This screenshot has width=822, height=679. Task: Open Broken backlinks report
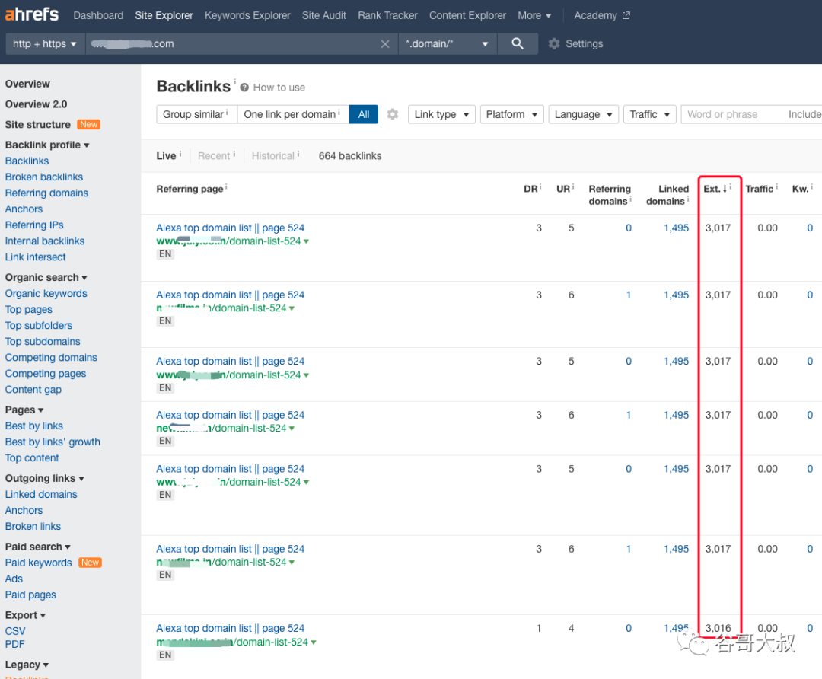[44, 177]
